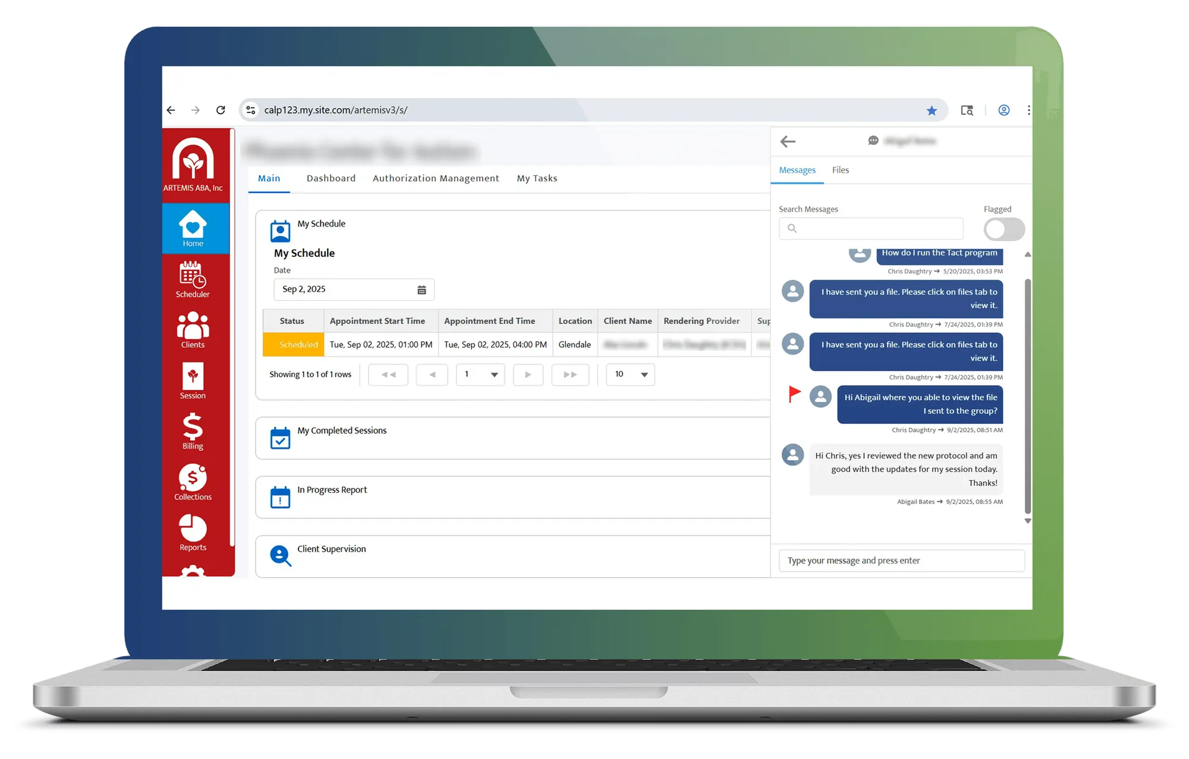
Task: Click the Search Messages input field
Action: [x=871, y=228]
